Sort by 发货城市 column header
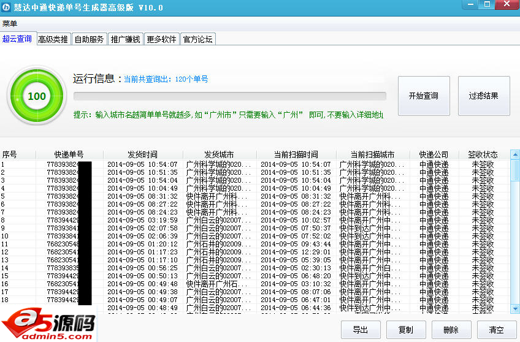This screenshot has height=342, width=520. click(219, 154)
